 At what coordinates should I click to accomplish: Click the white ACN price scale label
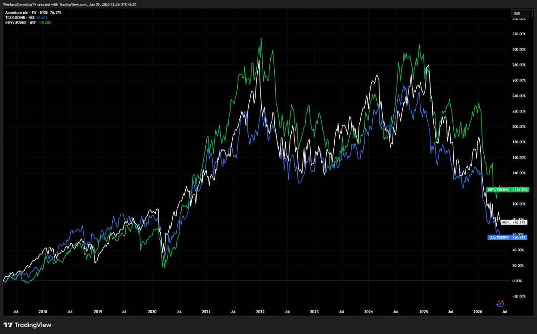(x=505, y=222)
